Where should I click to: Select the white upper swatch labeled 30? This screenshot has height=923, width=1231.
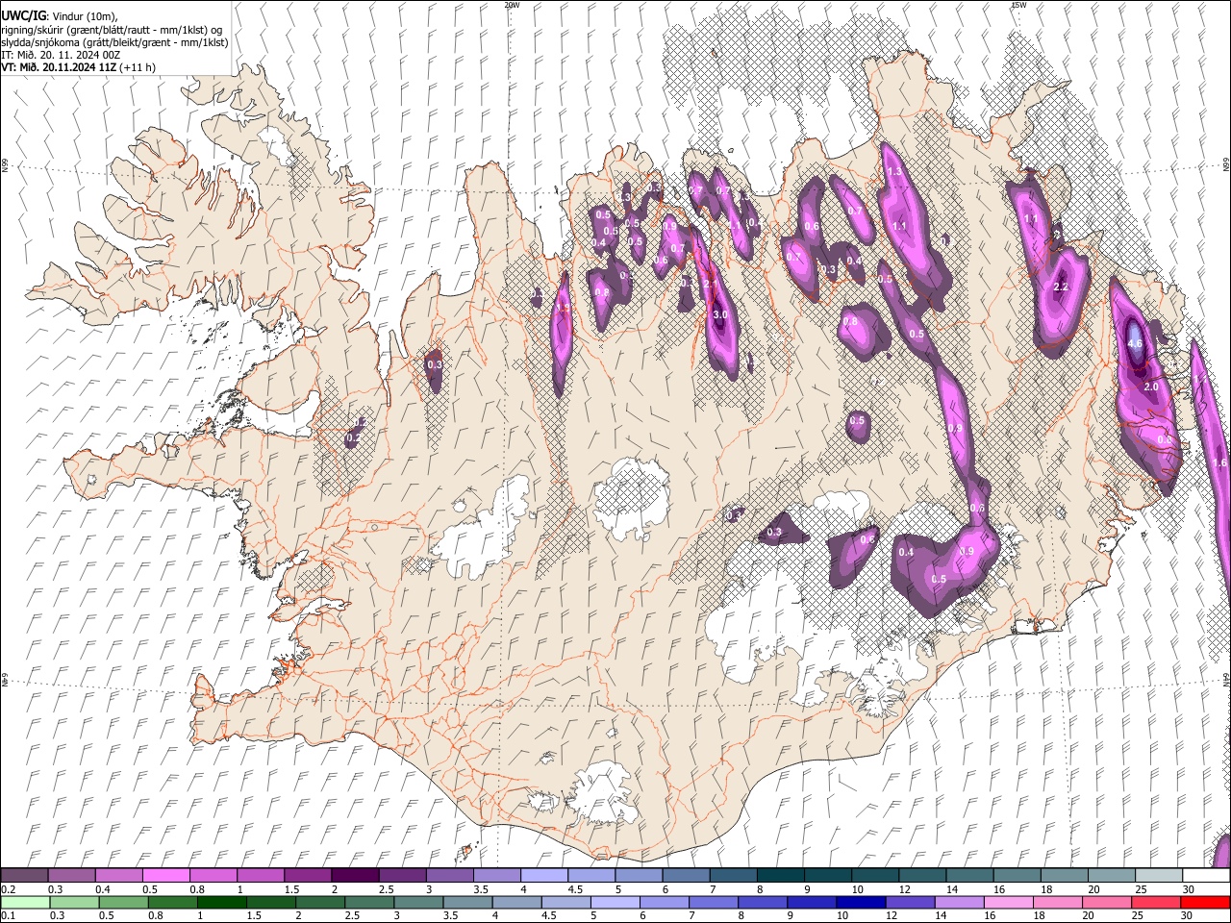pyautogui.click(x=1206, y=876)
